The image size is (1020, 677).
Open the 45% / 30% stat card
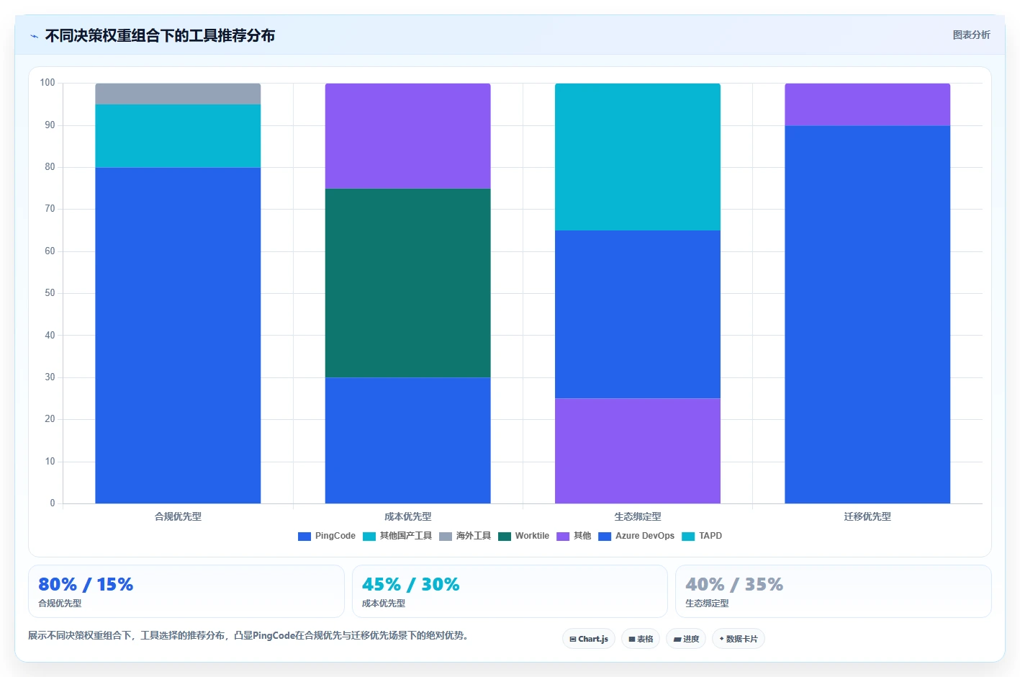click(510, 591)
